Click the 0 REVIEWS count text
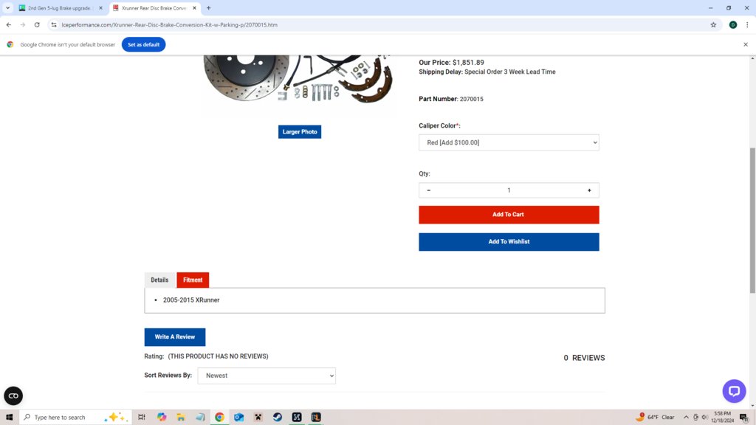 [x=584, y=358]
